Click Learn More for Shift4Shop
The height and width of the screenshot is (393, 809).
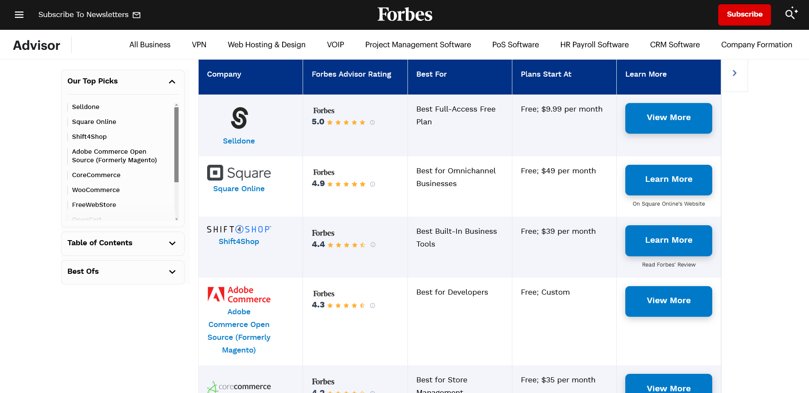click(x=669, y=241)
